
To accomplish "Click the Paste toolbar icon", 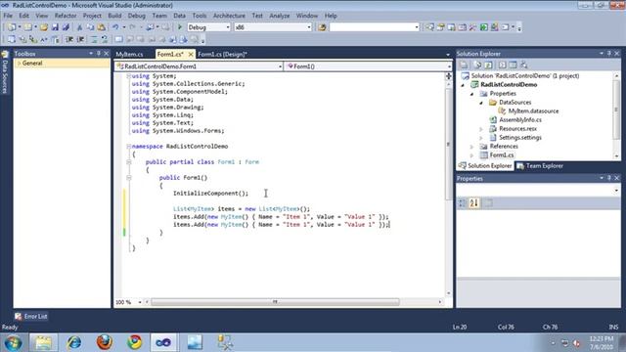I will point(102,27).
